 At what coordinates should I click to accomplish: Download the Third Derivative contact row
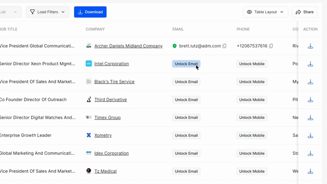(x=310, y=100)
